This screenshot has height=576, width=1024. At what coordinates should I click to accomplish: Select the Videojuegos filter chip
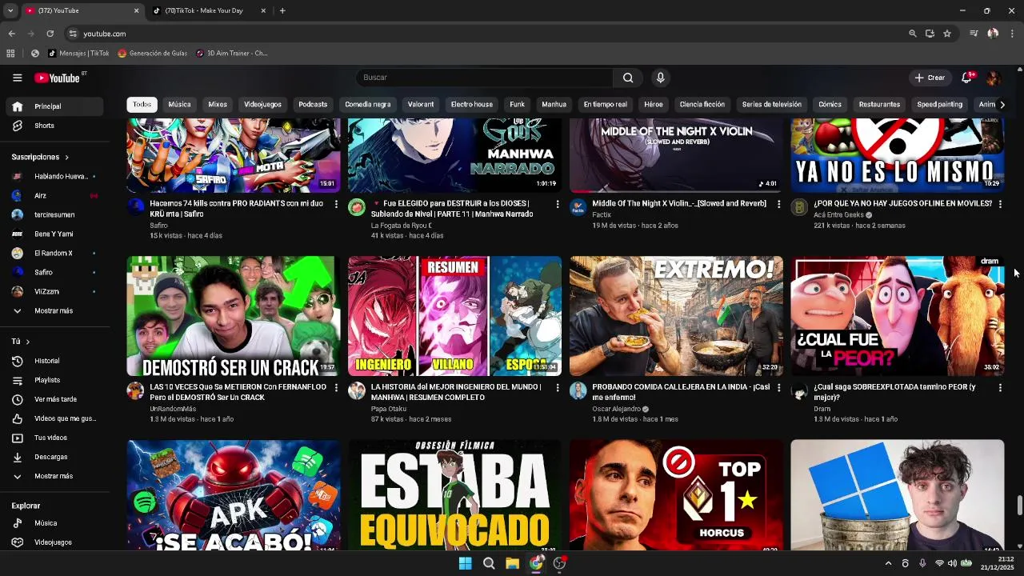point(262,105)
